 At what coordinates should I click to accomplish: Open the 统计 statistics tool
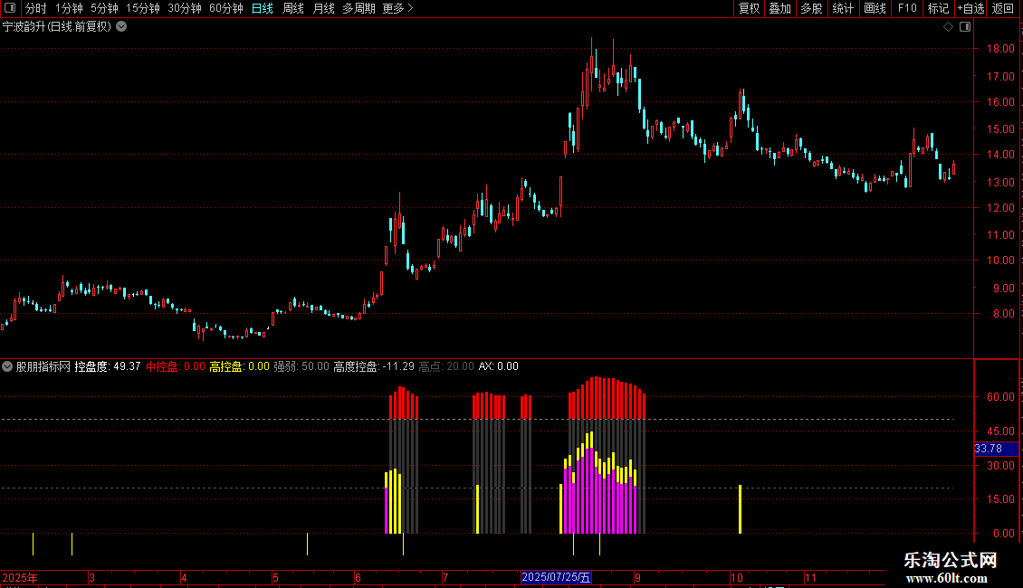point(842,8)
